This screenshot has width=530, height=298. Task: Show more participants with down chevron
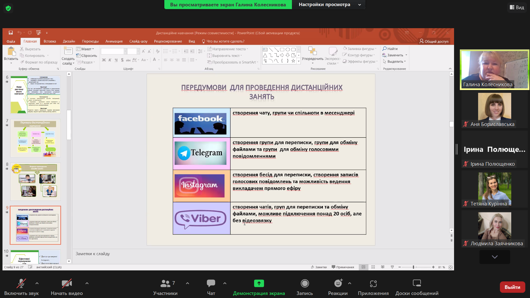pos(495,257)
